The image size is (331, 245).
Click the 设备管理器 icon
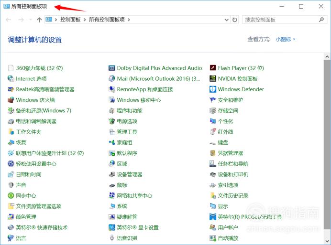coord(111,174)
